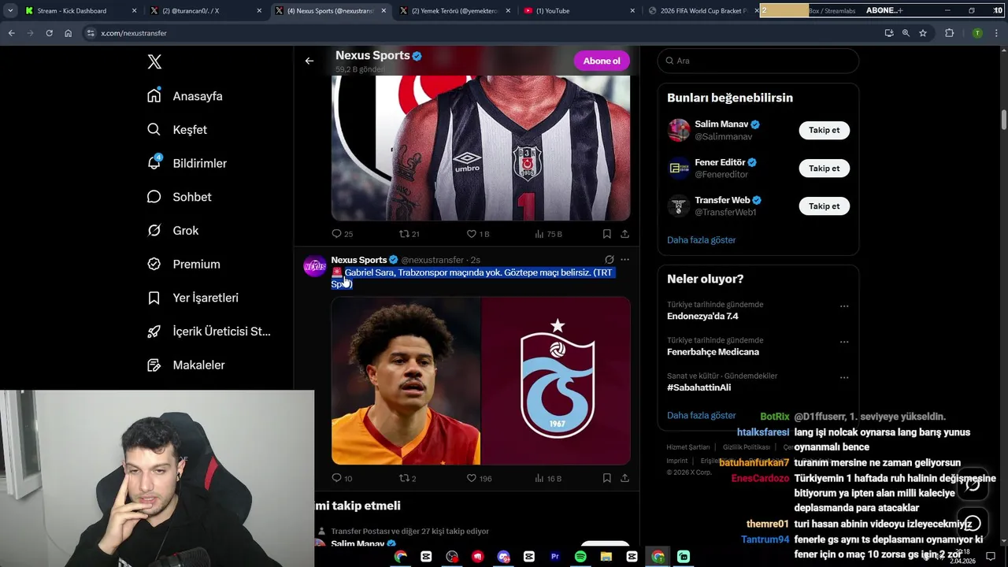1008x567 pixels.
Task: Share the Gabriel Sara post
Action: click(x=625, y=478)
